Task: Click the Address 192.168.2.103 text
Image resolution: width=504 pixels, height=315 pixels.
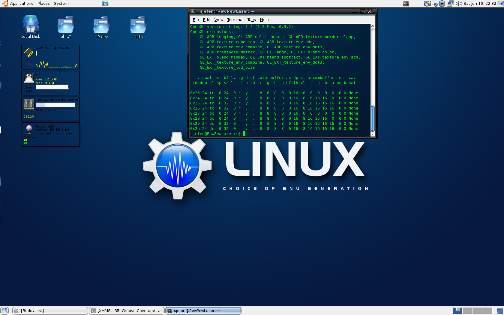Action: [x=52, y=130]
